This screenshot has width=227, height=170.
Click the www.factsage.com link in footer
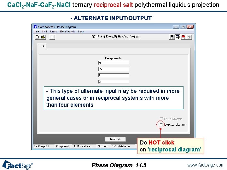(206, 165)
